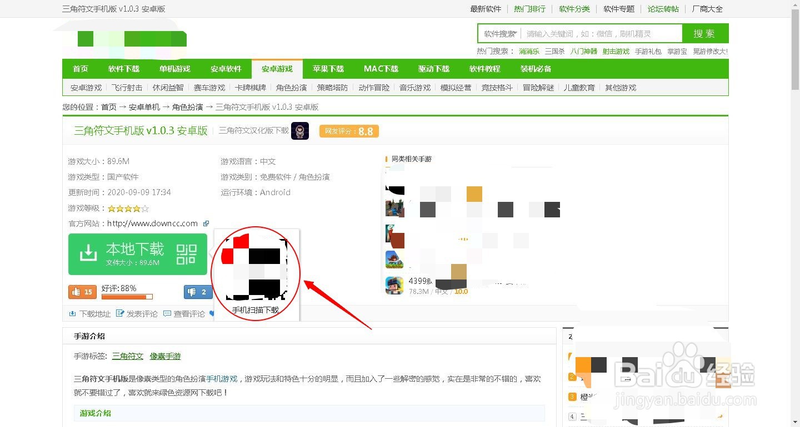Open the 苹果下载 navigation tab
Screen dimensions: 800x427
click(328, 69)
